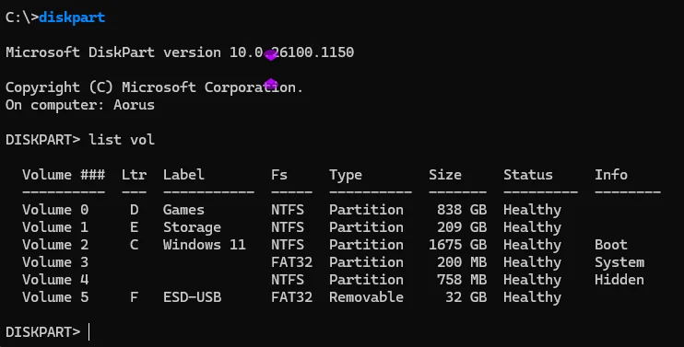684x347 pixels.
Task: Click Volume 5 in the list
Action: (55, 297)
